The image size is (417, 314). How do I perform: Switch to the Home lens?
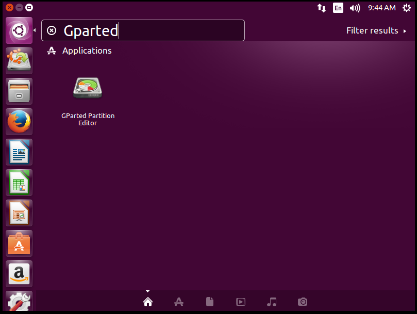tap(148, 302)
